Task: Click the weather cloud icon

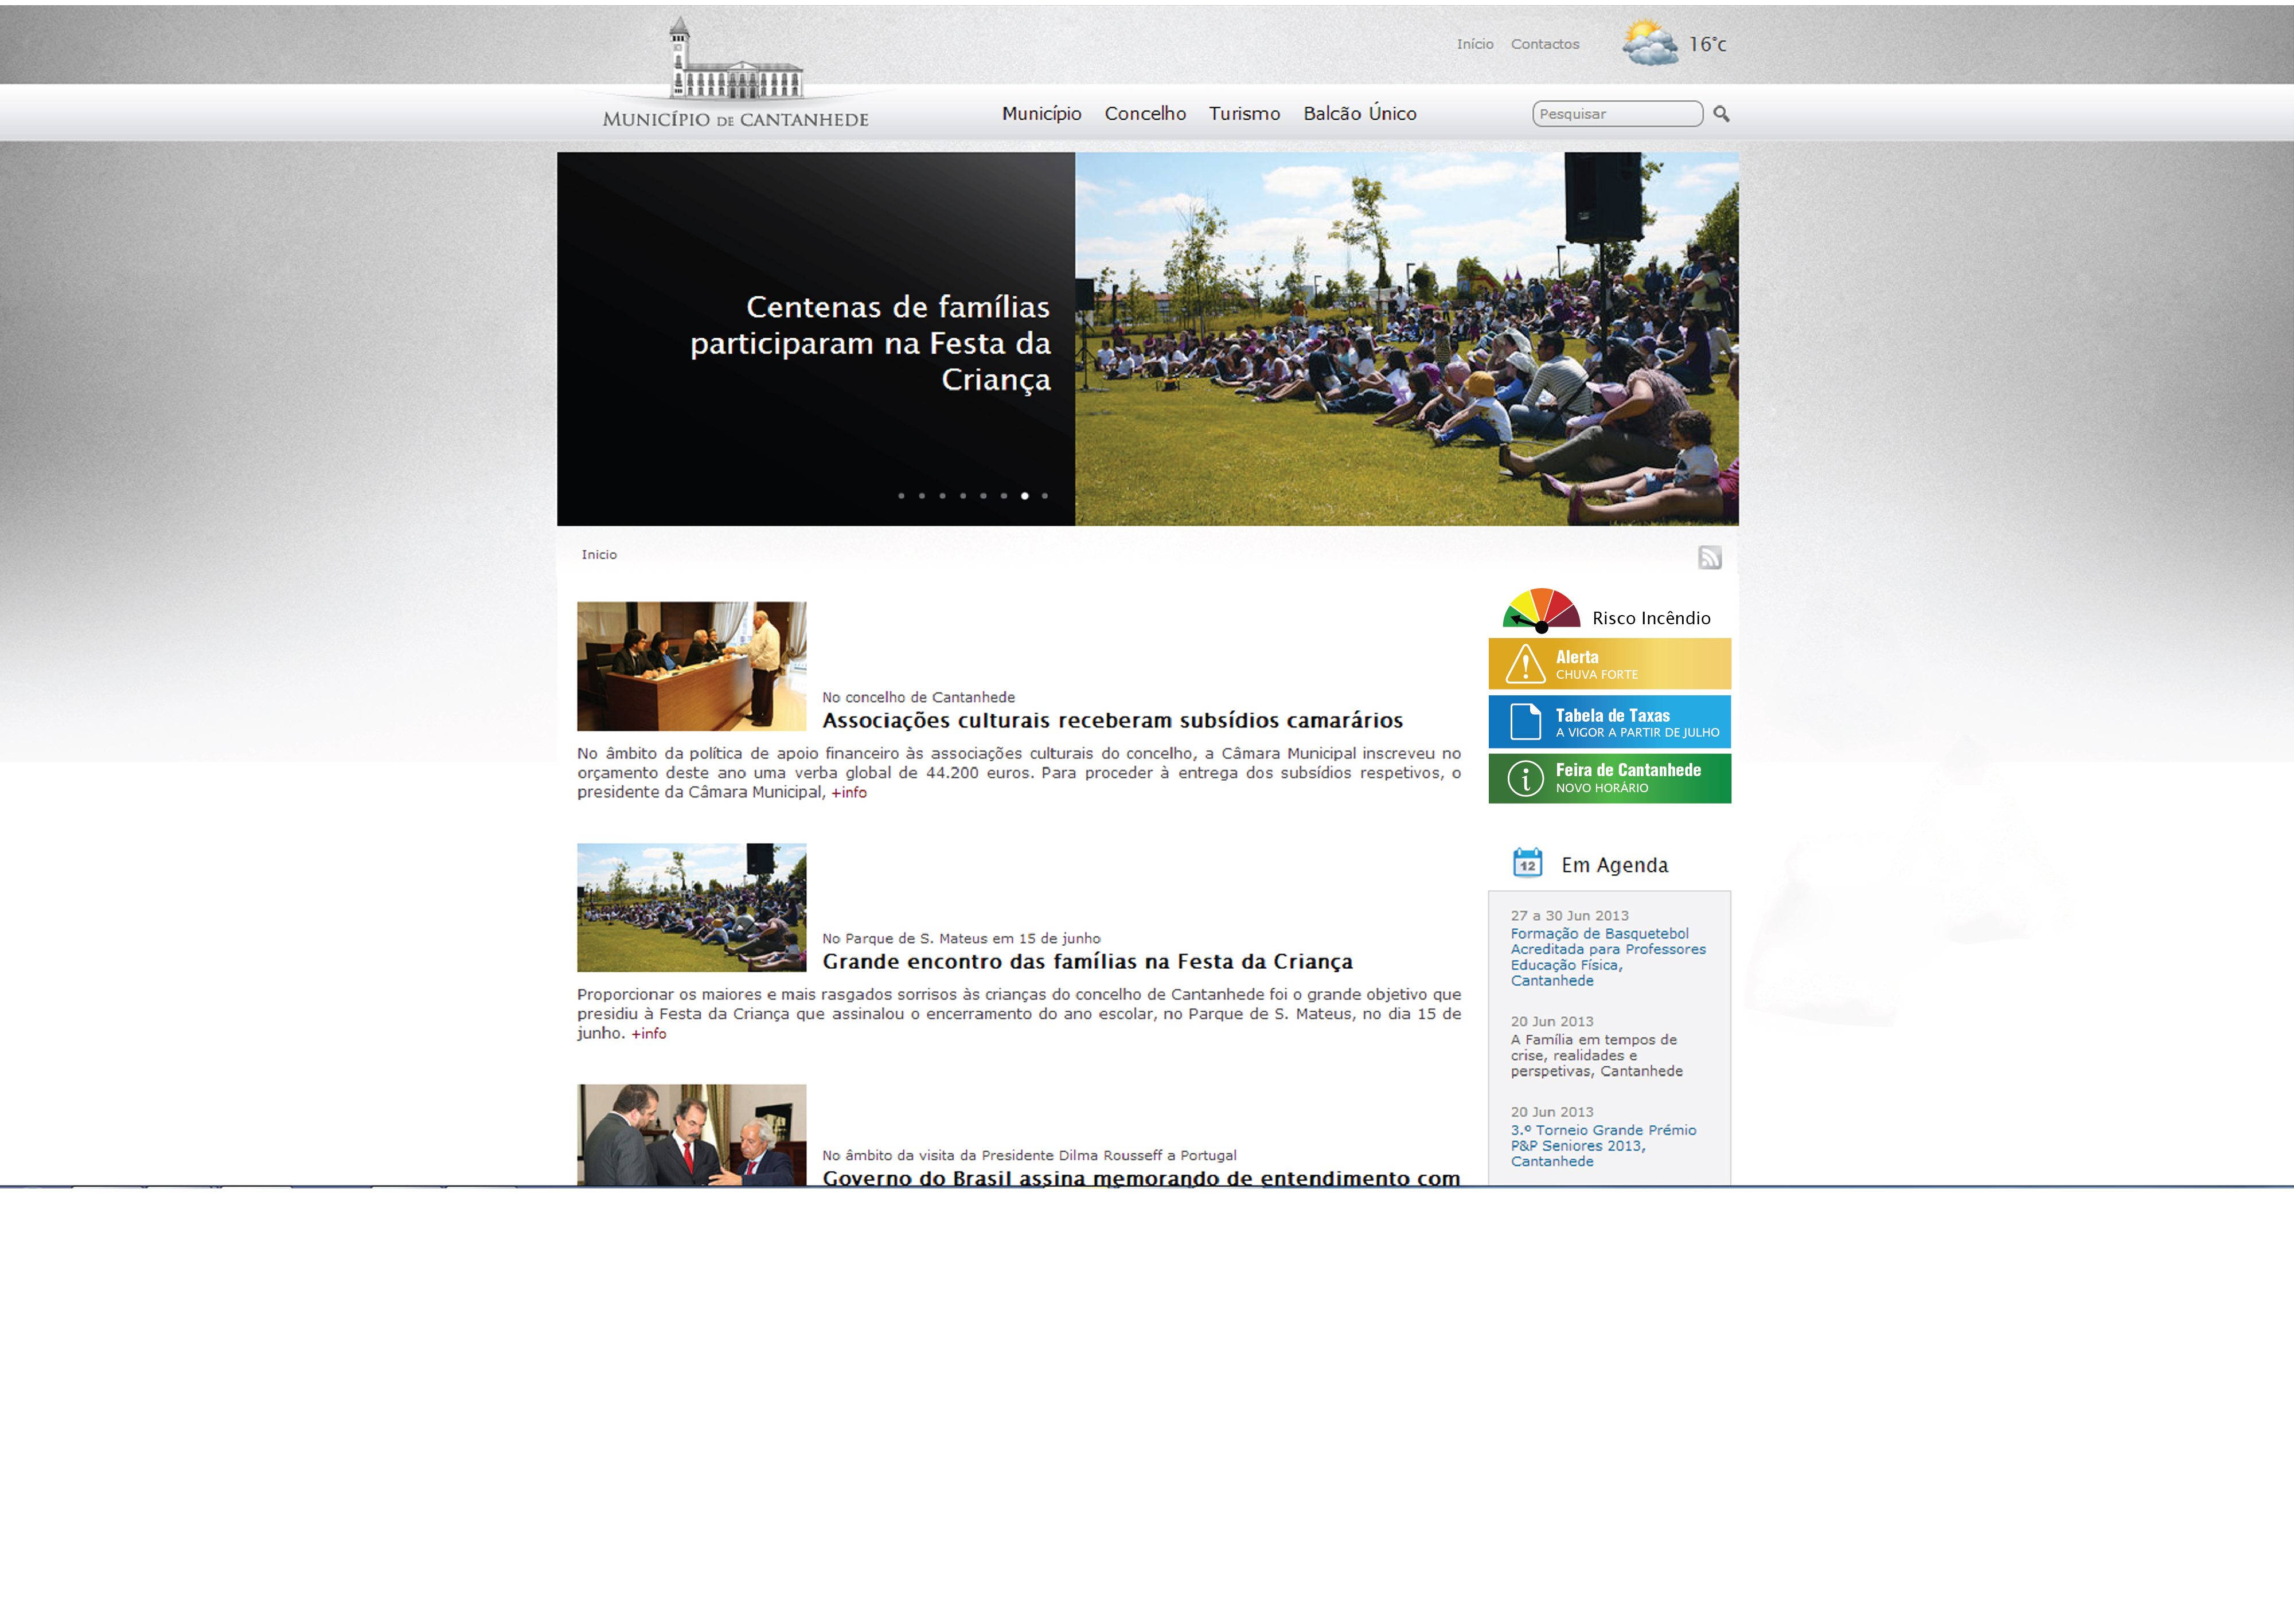Action: tap(1649, 44)
